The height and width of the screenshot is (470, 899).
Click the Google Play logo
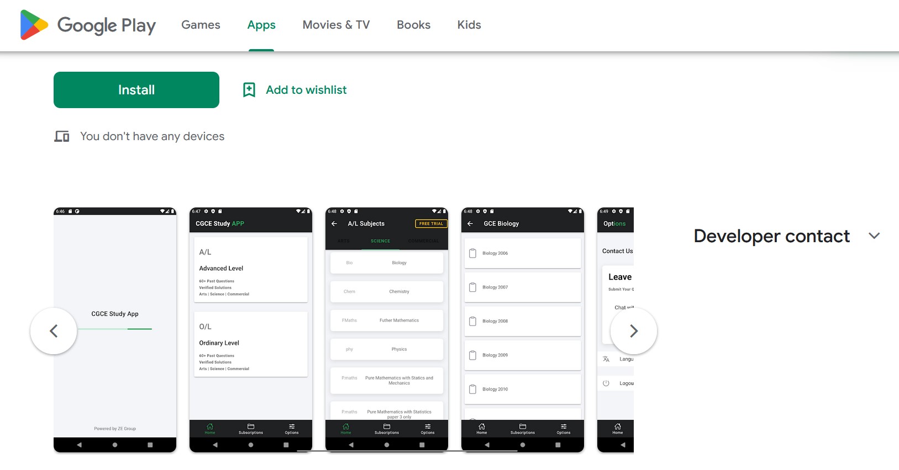[88, 25]
